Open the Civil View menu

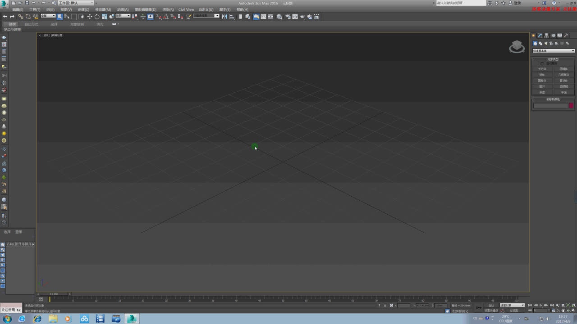click(186, 9)
